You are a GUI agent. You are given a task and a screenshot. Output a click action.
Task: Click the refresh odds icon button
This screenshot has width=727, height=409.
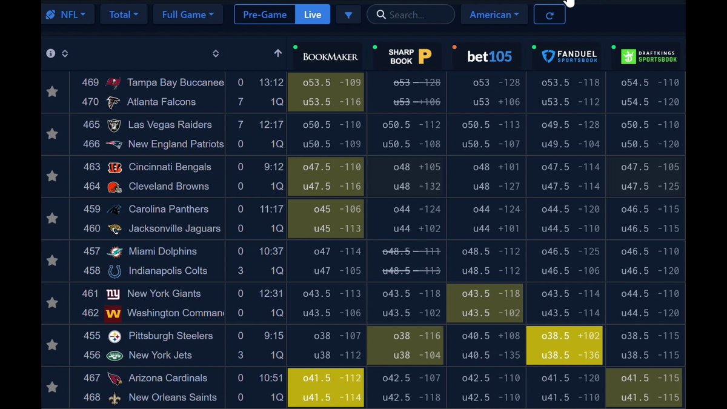549,15
